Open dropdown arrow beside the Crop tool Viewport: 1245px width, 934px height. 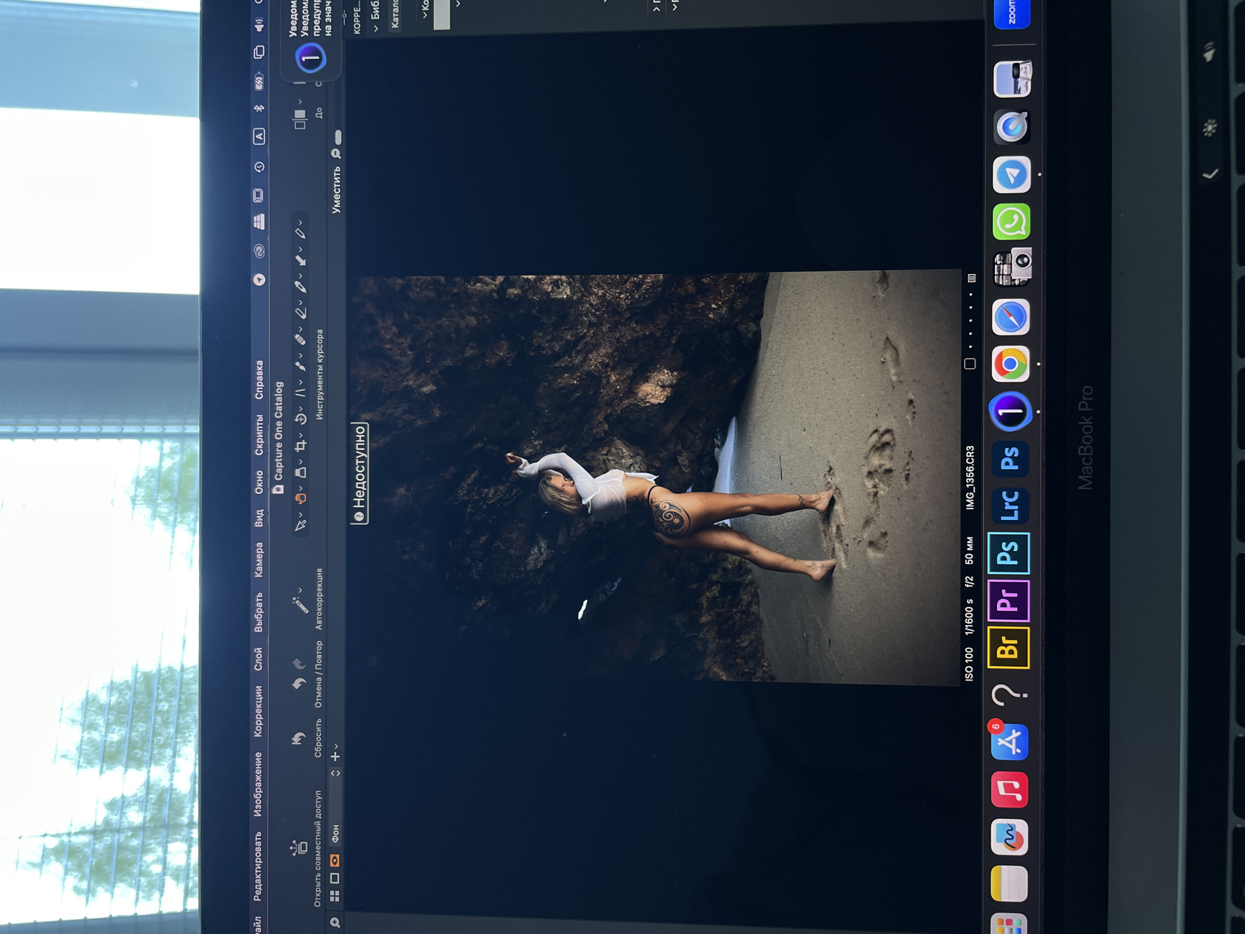(300, 435)
